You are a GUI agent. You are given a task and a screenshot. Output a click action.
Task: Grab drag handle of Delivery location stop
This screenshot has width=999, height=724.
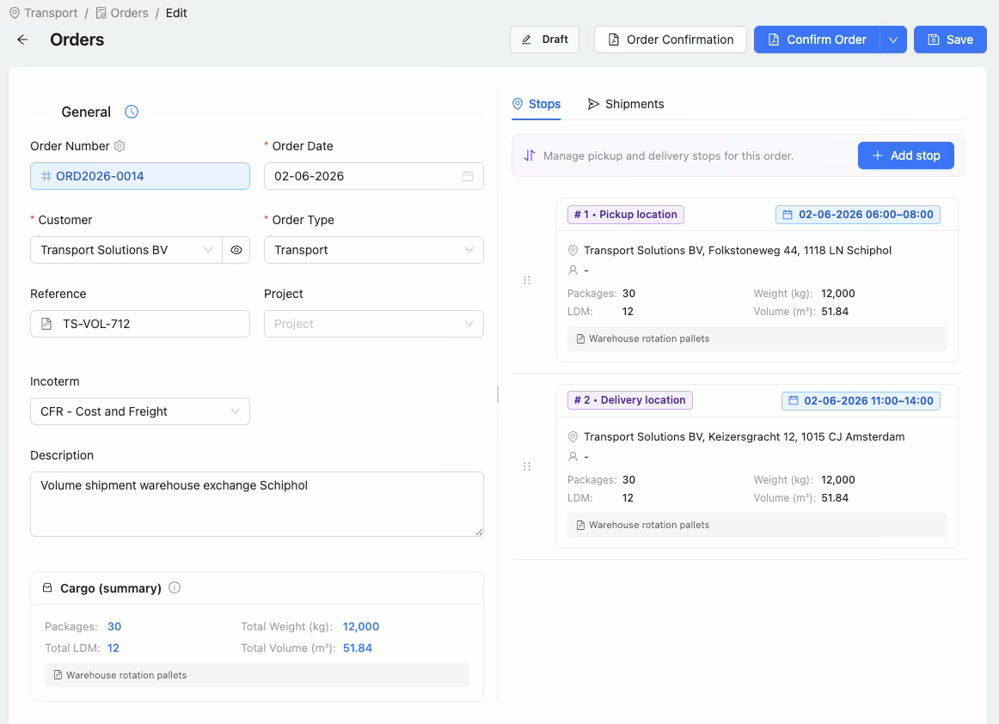point(527,466)
